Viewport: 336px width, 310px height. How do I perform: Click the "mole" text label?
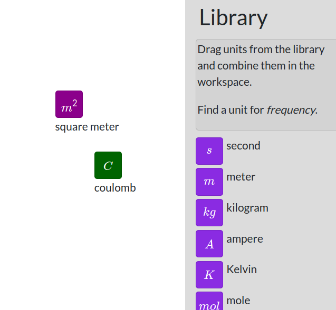point(238,301)
